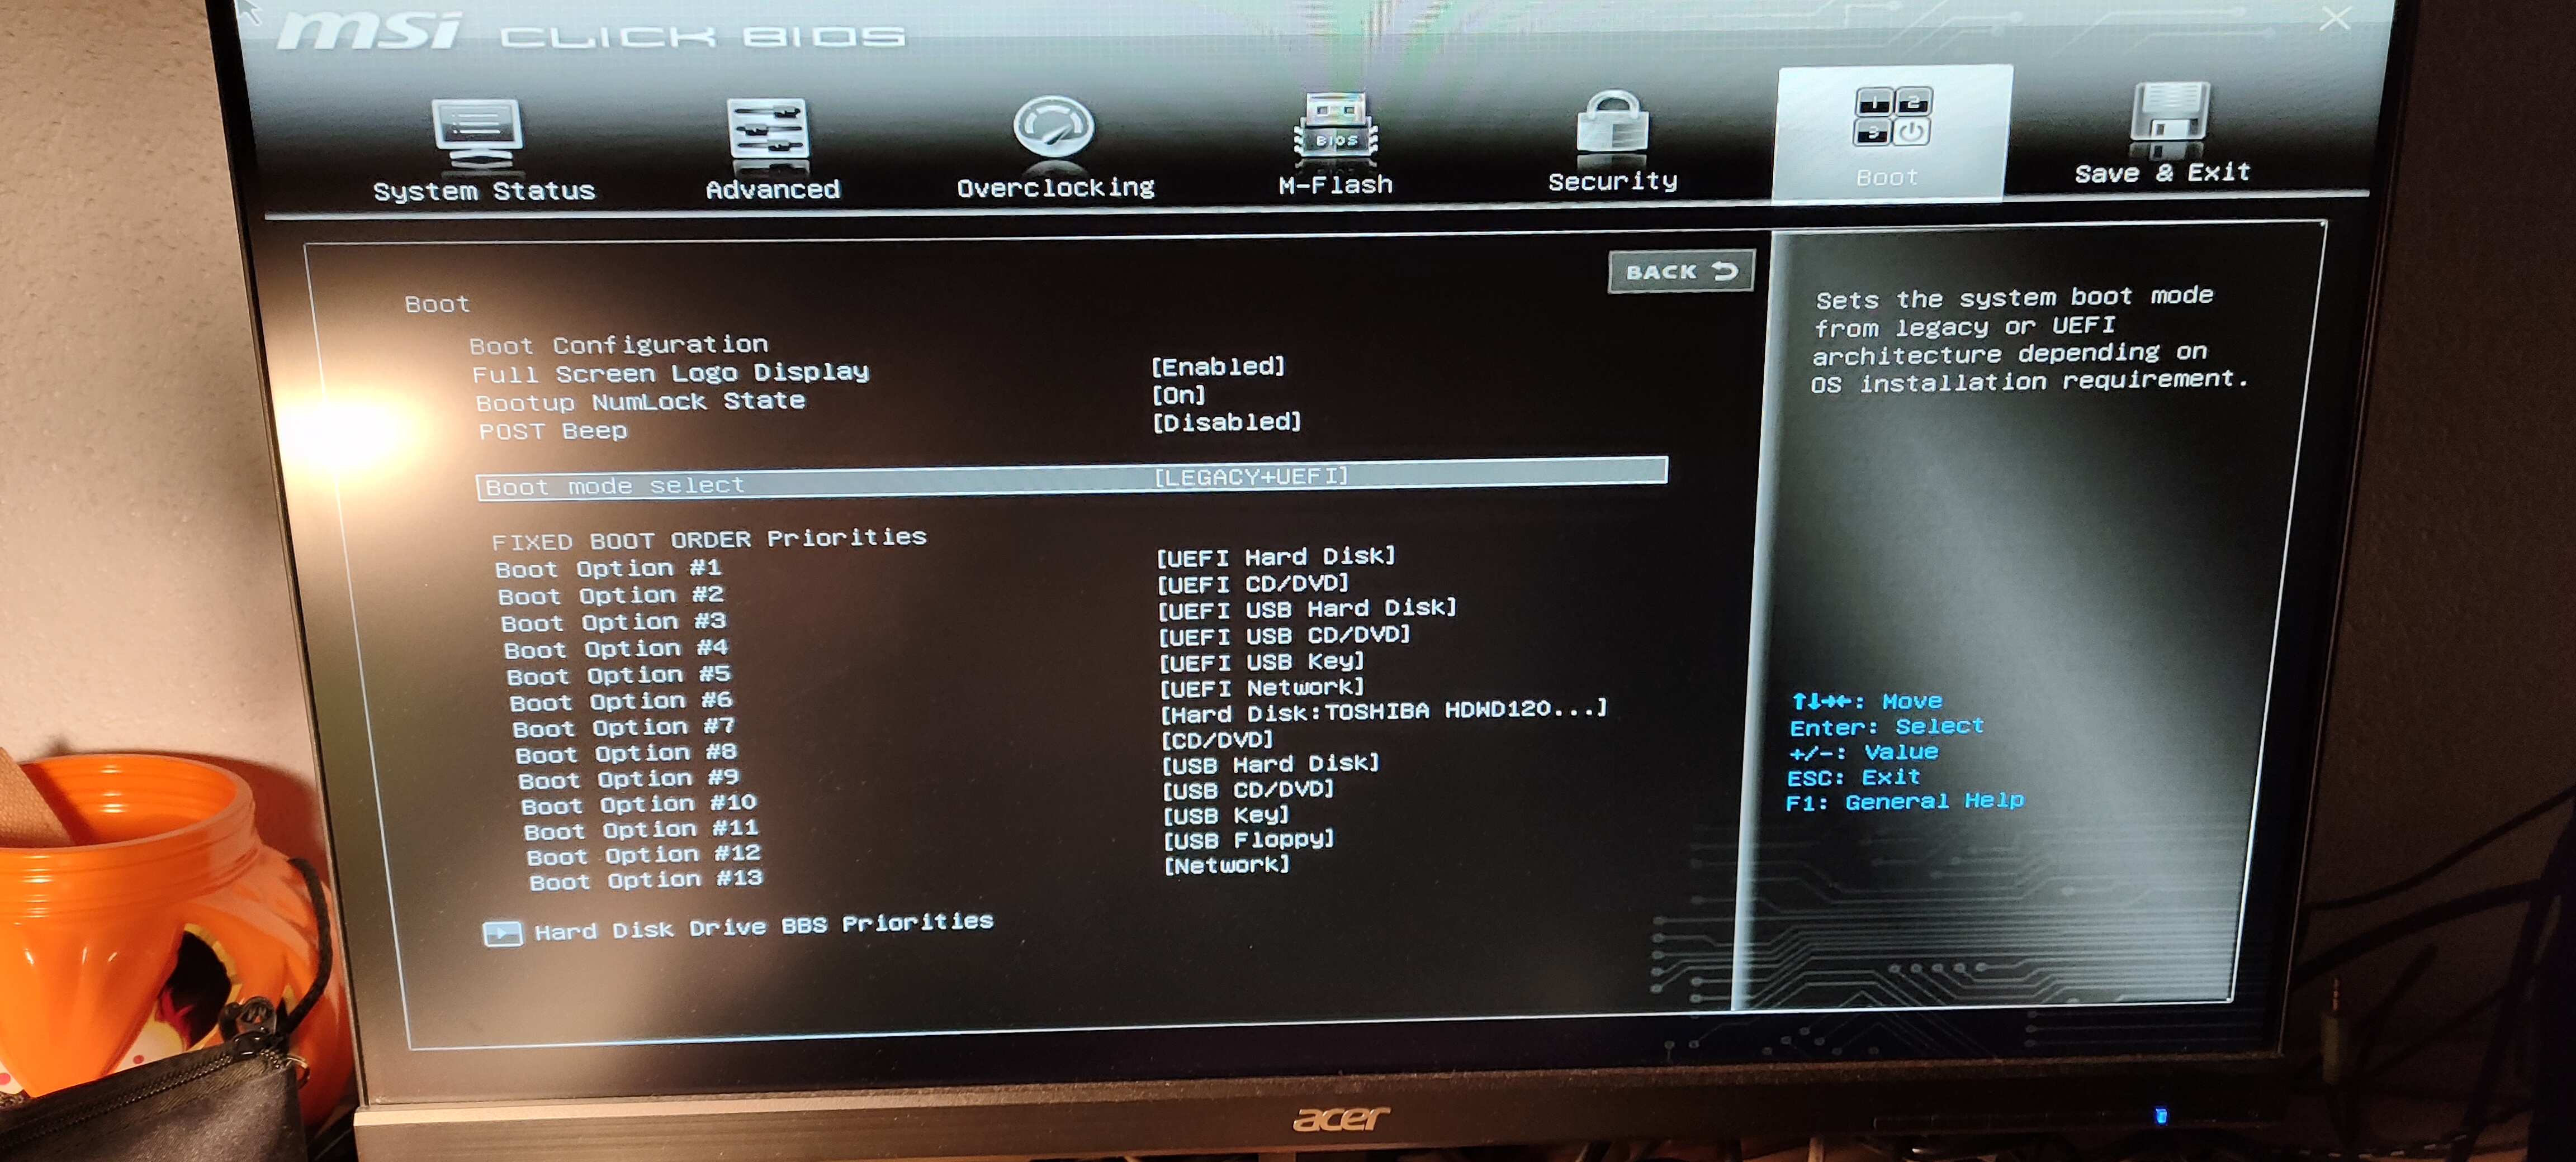Select the Boot Option #9 label
The height and width of the screenshot is (1162, 2576).
click(629, 779)
